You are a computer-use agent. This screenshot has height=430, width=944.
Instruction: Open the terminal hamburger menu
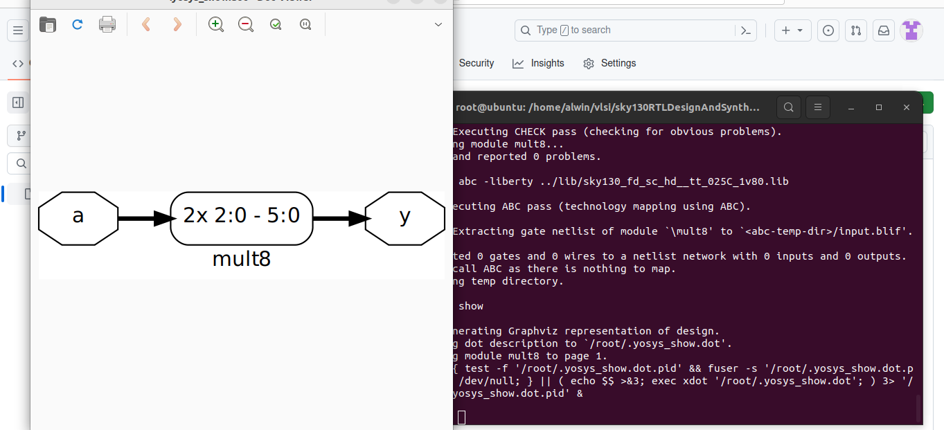[x=818, y=107]
